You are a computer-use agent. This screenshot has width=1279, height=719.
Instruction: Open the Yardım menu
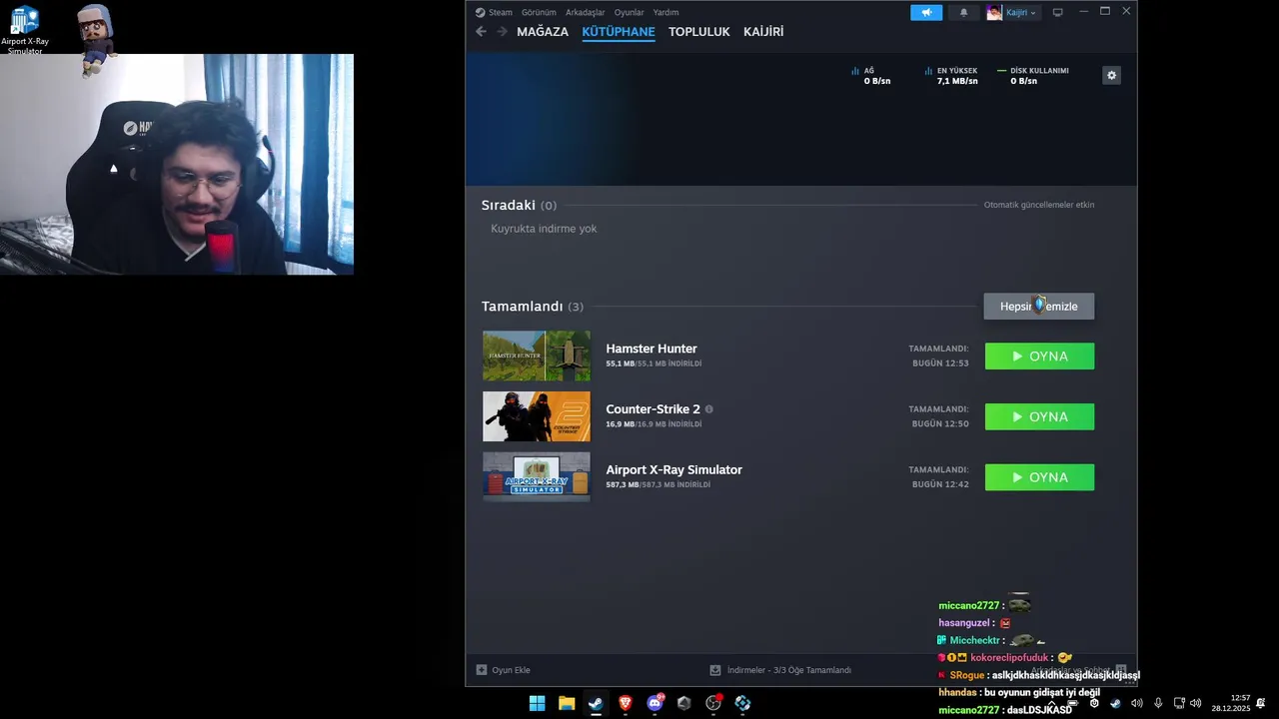[x=665, y=12]
